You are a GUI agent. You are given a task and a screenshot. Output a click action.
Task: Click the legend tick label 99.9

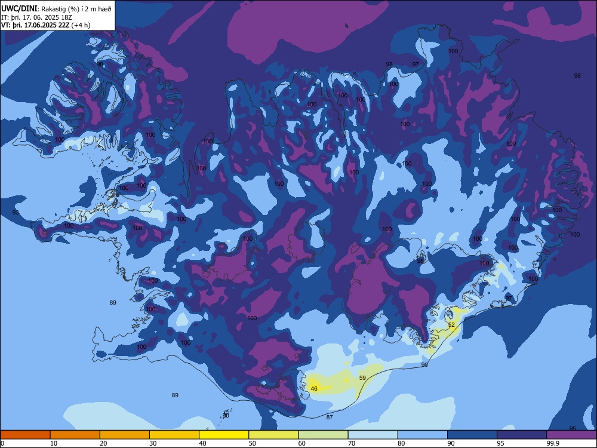553,443
